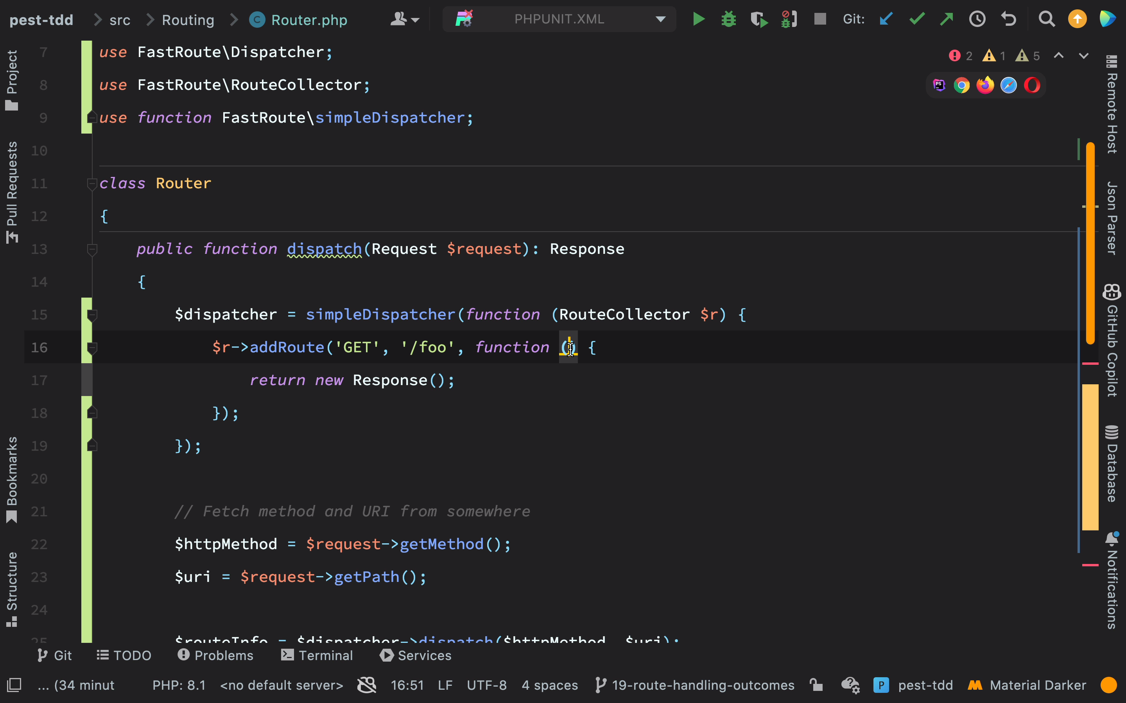Start the debug bug icon
The width and height of the screenshot is (1126, 703).
click(729, 19)
